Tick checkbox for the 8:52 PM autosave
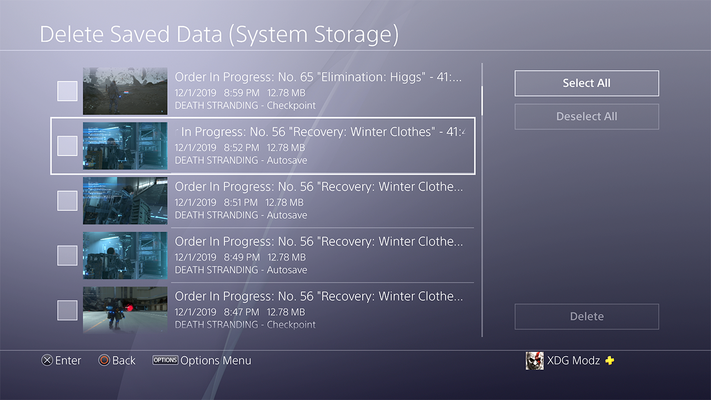 [x=67, y=146]
